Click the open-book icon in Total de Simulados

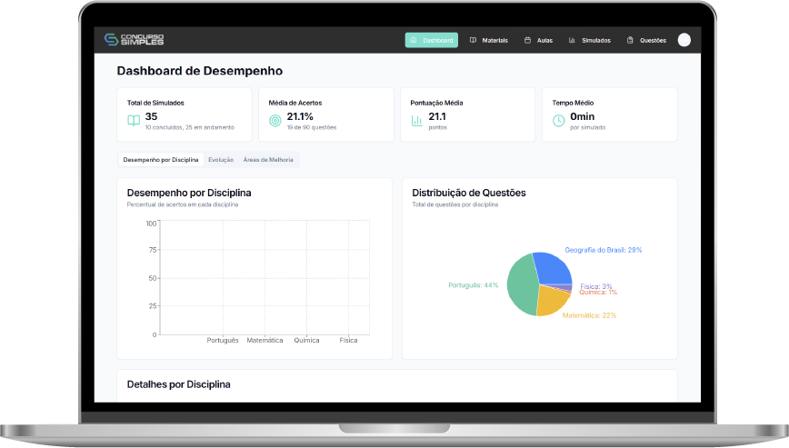134,121
